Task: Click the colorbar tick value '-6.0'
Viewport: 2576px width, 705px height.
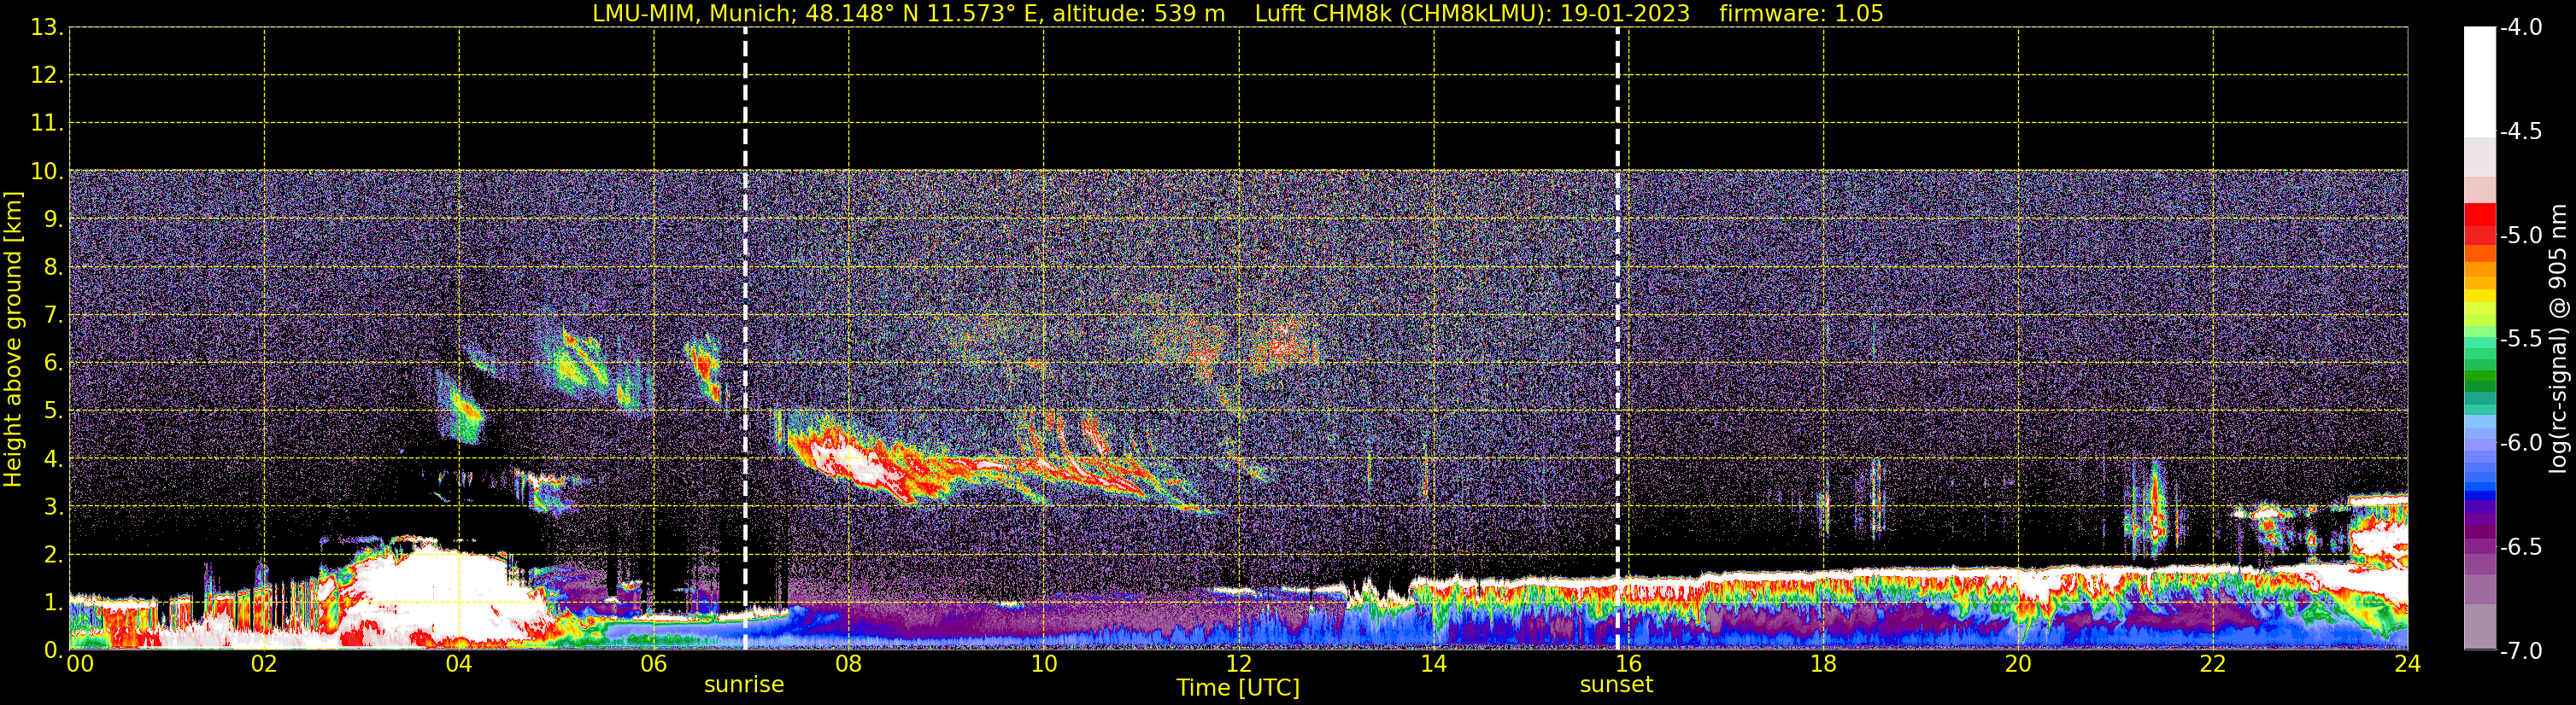Action: click(2520, 443)
